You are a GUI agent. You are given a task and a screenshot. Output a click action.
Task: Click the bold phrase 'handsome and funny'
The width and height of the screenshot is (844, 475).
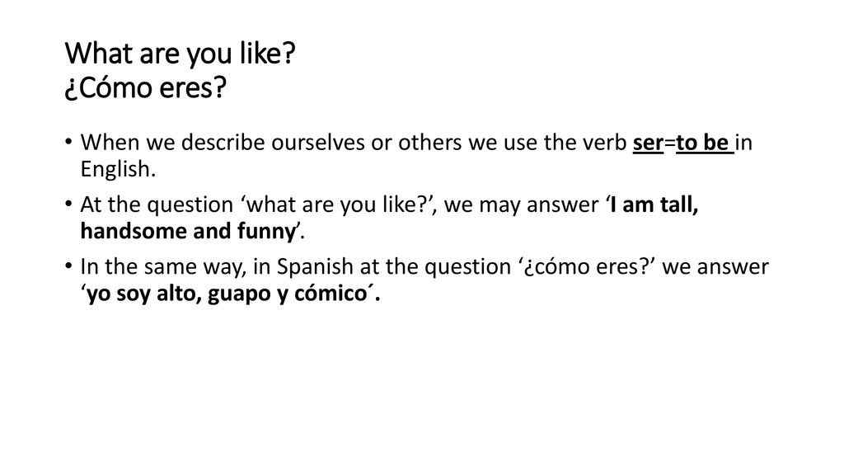188,231
